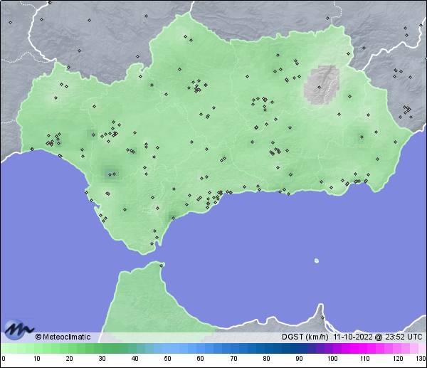The image size is (427, 368).
Task: Click the dark green gust patch in the southwest
Action: tap(110, 171)
